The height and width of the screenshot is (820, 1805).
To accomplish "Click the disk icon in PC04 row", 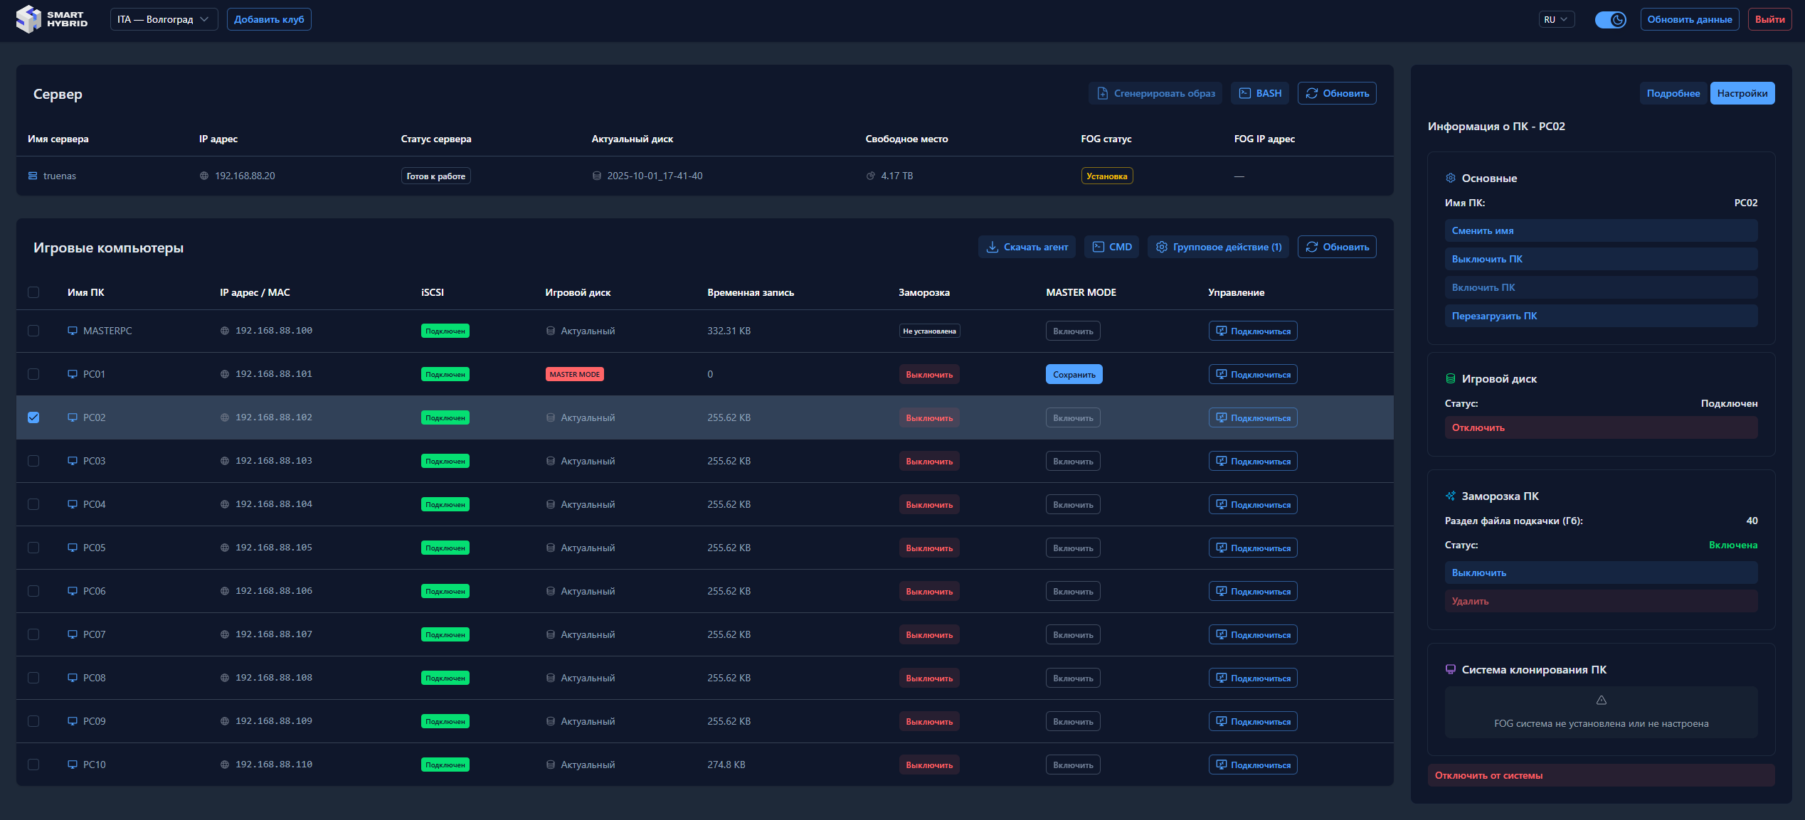I will click(x=551, y=504).
